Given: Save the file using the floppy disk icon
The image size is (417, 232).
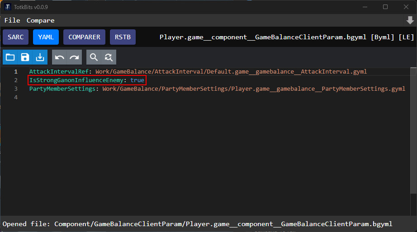Looking at the screenshot, I should (x=25, y=57).
